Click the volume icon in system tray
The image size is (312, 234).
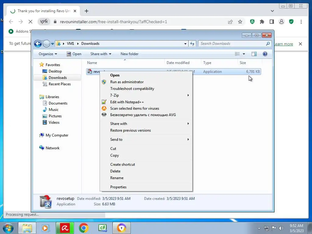click(281, 228)
